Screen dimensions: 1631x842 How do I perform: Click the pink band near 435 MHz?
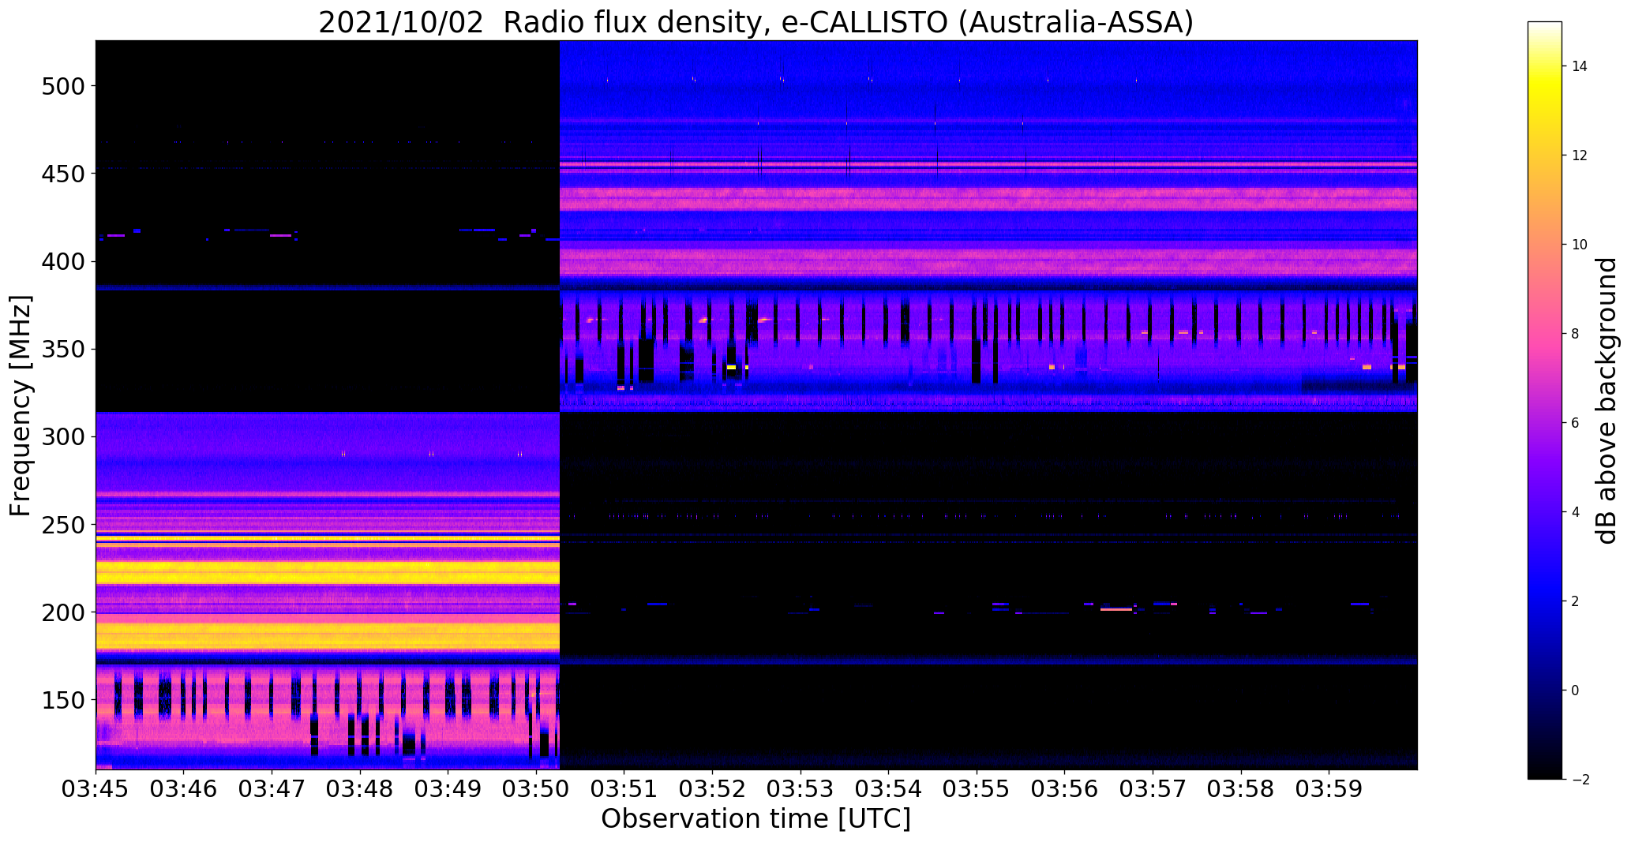pyautogui.click(x=988, y=199)
